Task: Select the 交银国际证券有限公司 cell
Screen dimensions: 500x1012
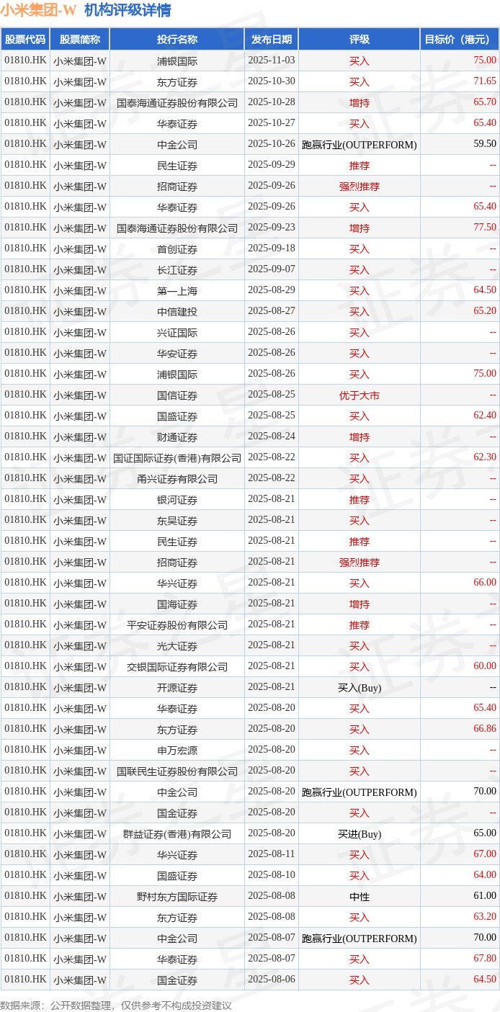Action: click(177, 667)
